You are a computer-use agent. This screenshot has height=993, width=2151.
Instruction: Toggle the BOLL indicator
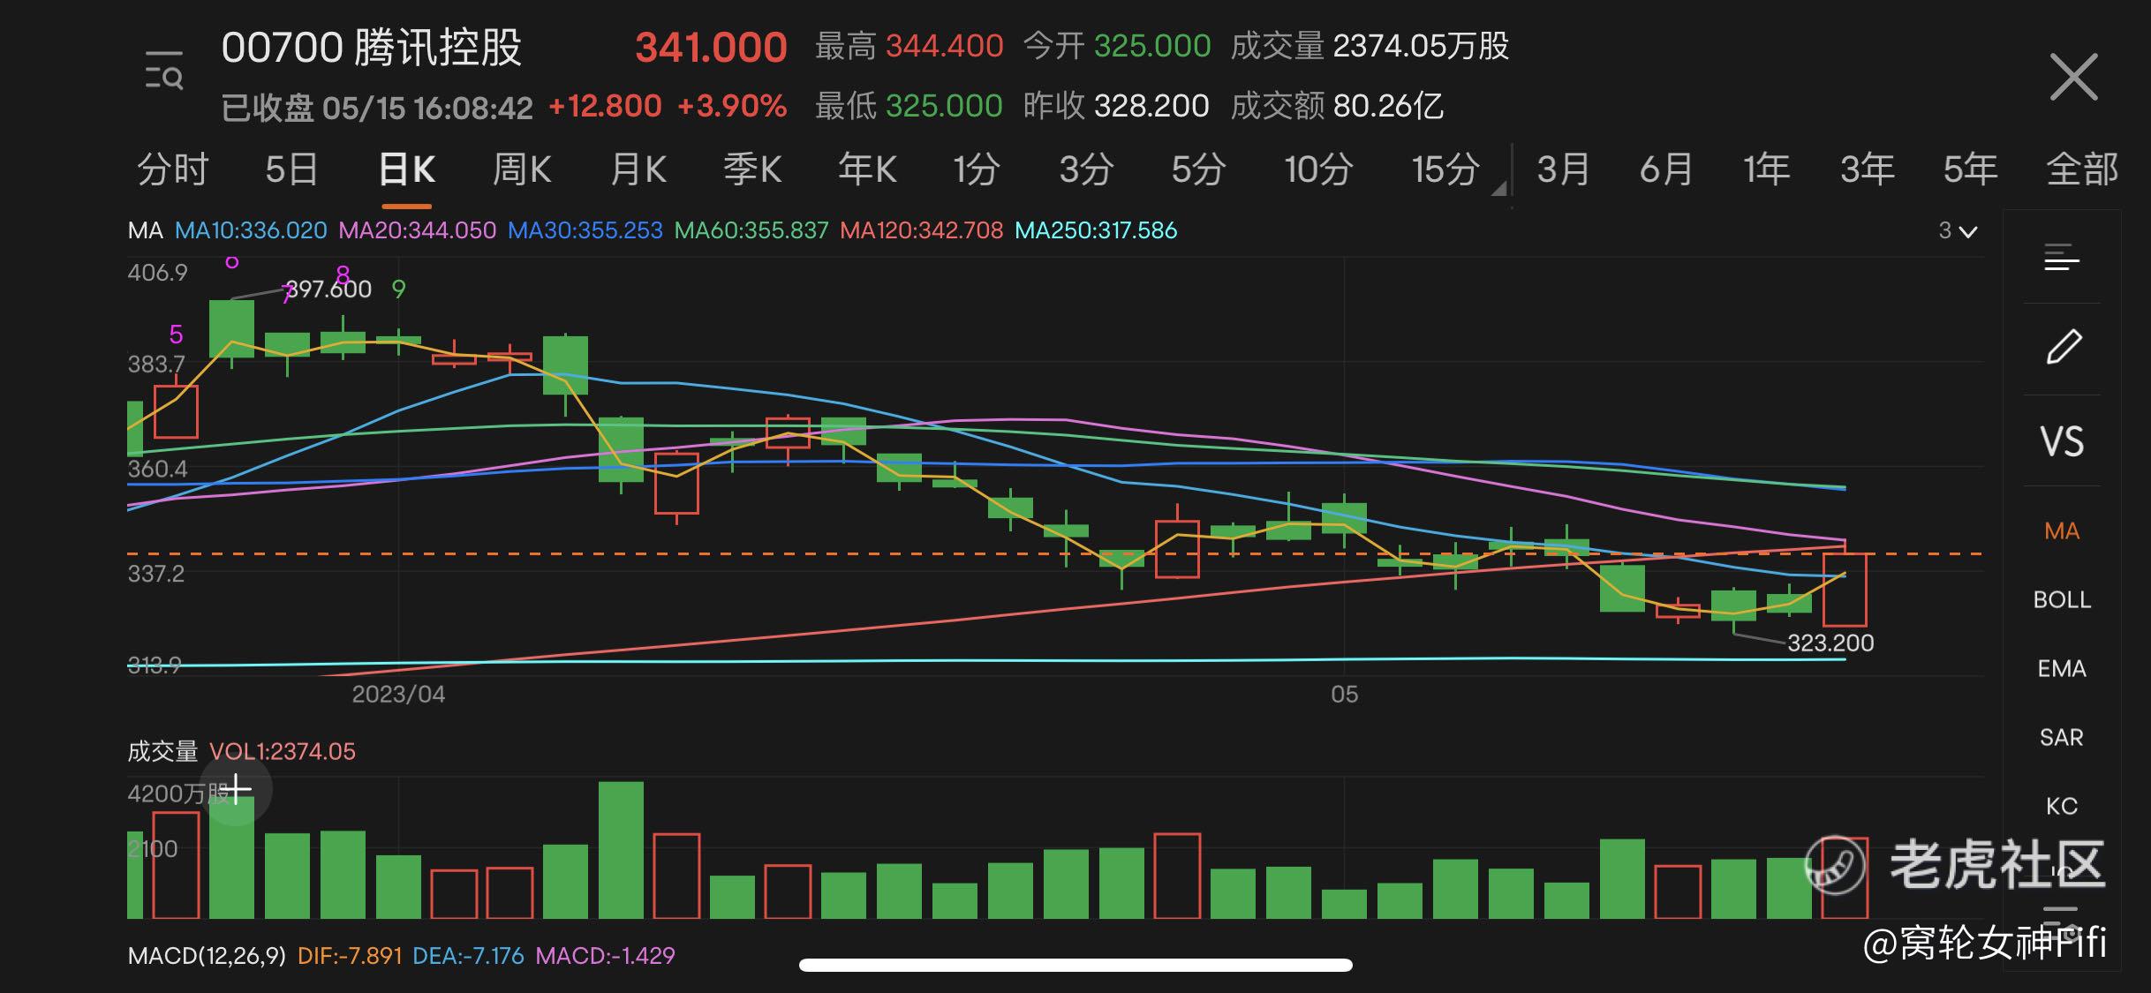pos(2062,599)
